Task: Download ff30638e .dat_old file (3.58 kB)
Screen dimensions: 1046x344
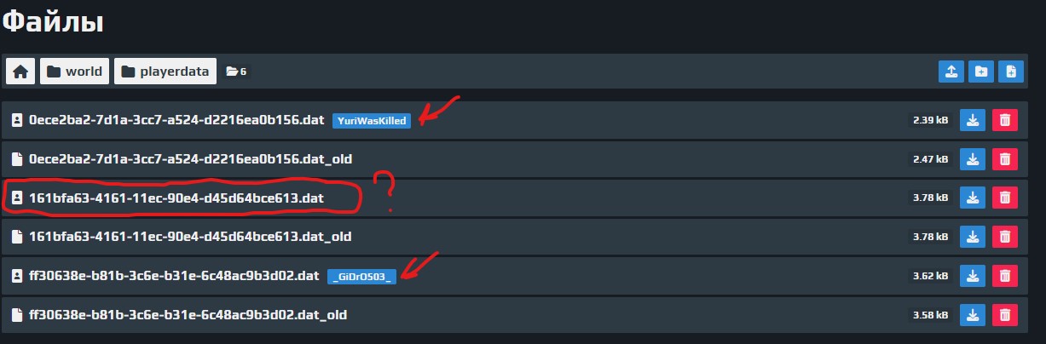Action: [x=973, y=315]
